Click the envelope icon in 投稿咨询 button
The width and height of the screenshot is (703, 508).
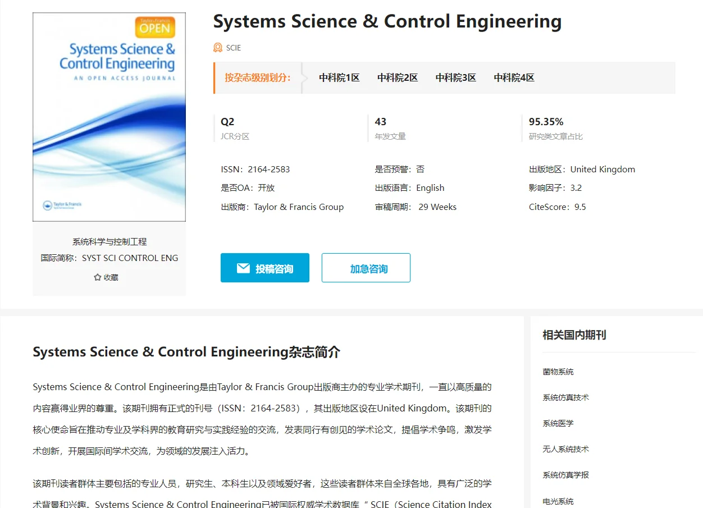tap(245, 268)
